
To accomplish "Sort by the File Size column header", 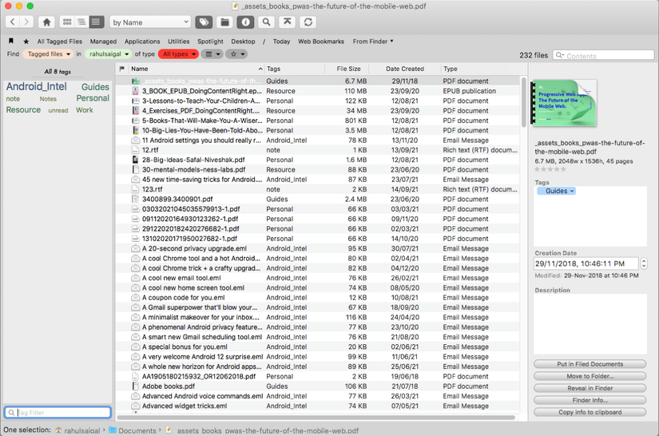I will click(x=348, y=69).
